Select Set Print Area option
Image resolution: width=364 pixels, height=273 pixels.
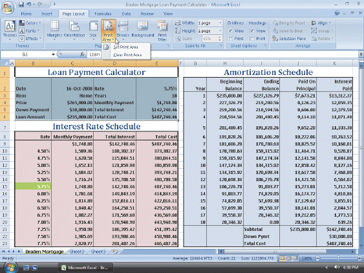(x=125, y=47)
